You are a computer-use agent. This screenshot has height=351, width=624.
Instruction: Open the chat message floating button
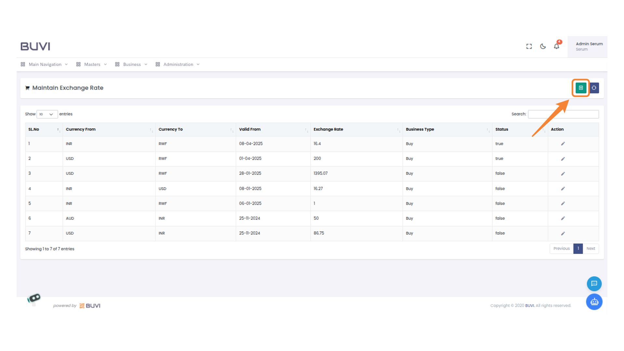coord(594,283)
